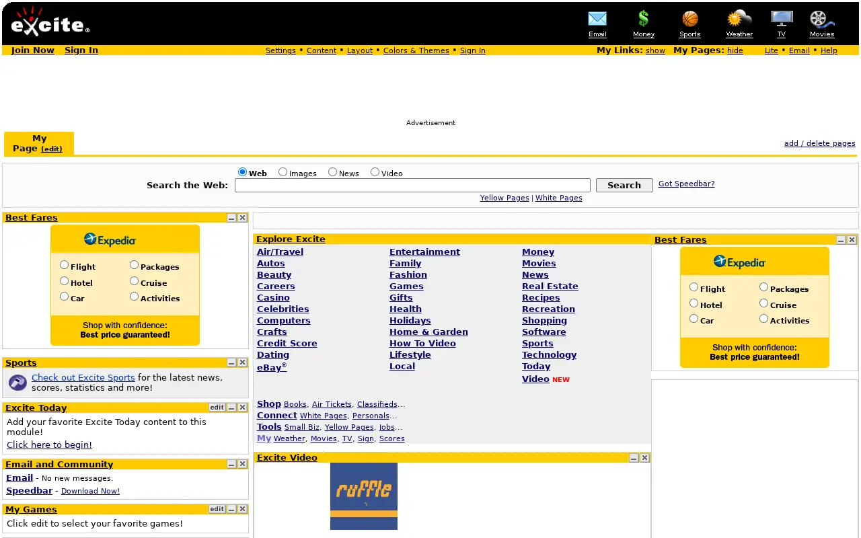The height and width of the screenshot is (538, 861).
Task: Open Colors & Themes
Action: [416, 50]
